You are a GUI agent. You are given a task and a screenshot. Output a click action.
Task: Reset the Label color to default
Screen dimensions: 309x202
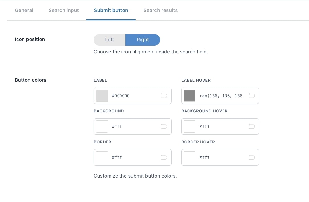pyautogui.click(x=164, y=96)
